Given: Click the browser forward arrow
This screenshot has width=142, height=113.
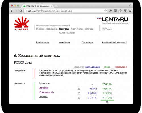Looking at the screenshot, I should point(16,11).
